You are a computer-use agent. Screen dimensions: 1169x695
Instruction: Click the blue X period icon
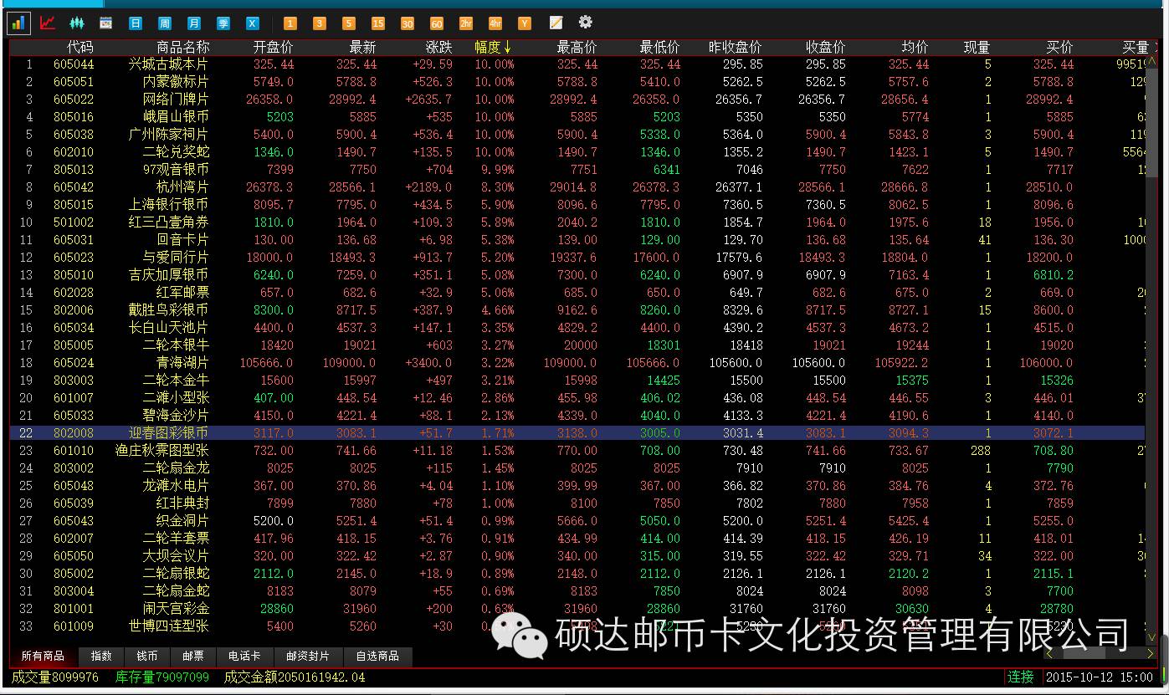252,23
